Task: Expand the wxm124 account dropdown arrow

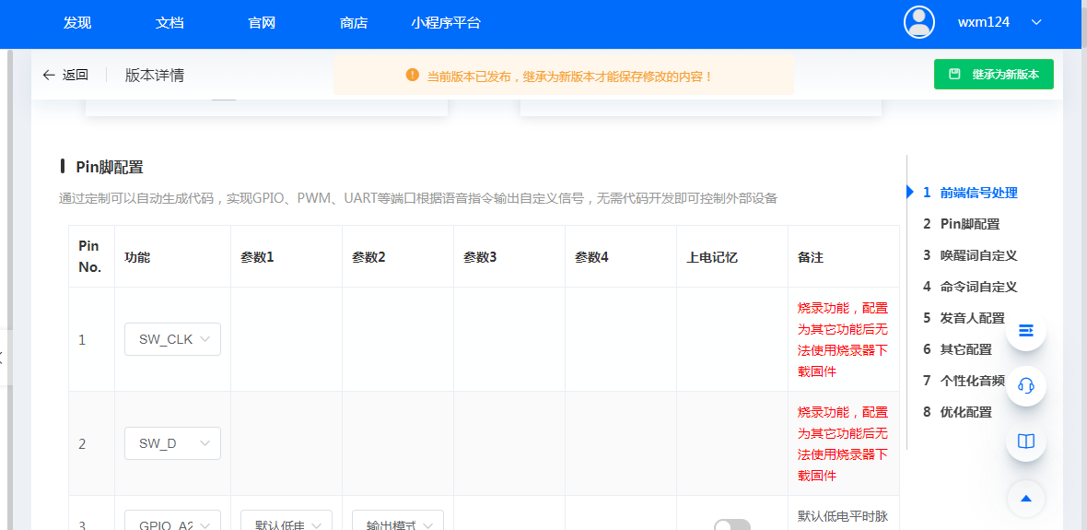Action: [1036, 22]
